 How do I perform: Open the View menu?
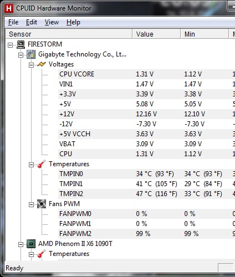tap(52, 22)
